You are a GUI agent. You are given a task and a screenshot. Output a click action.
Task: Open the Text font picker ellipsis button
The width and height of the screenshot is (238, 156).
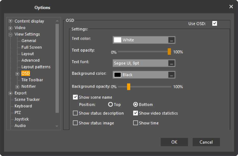click(x=172, y=63)
